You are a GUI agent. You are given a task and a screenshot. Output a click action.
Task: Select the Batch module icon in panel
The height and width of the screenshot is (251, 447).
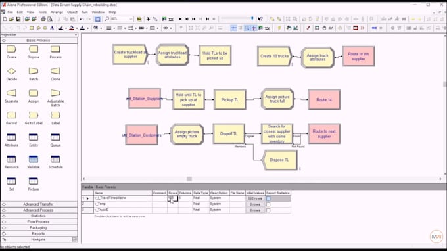click(x=34, y=71)
